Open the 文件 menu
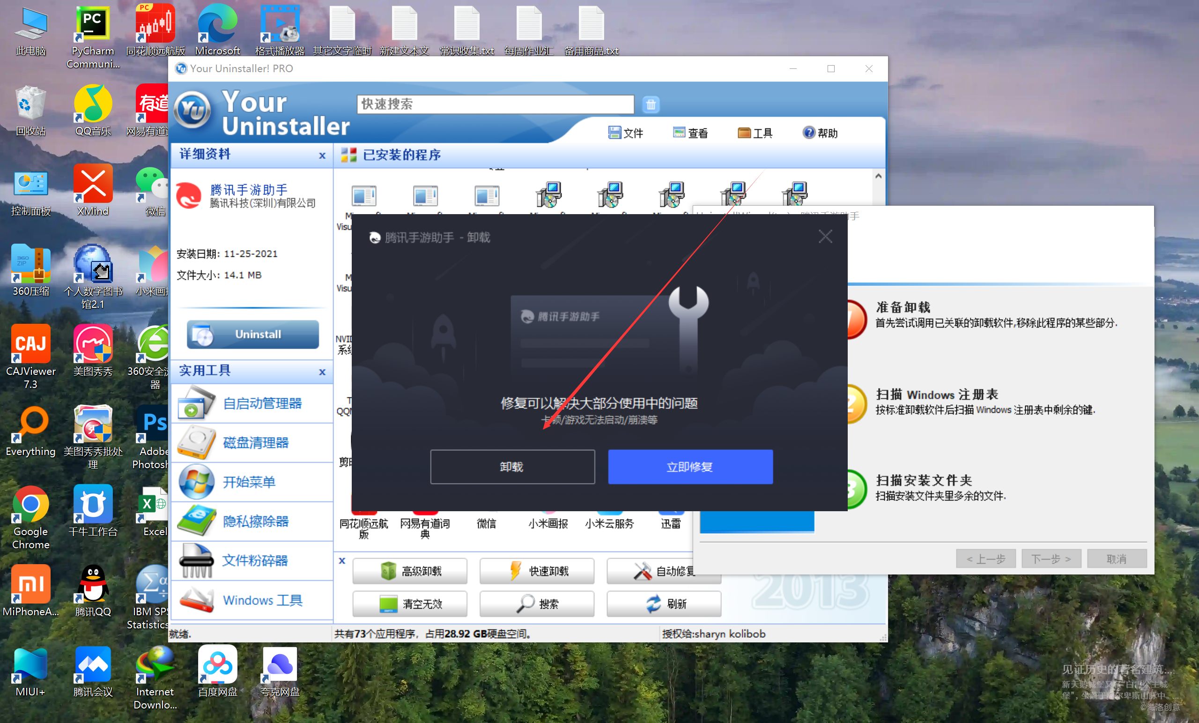 tap(626, 133)
